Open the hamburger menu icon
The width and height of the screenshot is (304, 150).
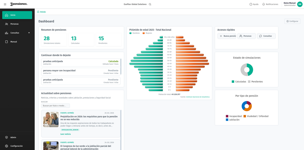point(5,4)
